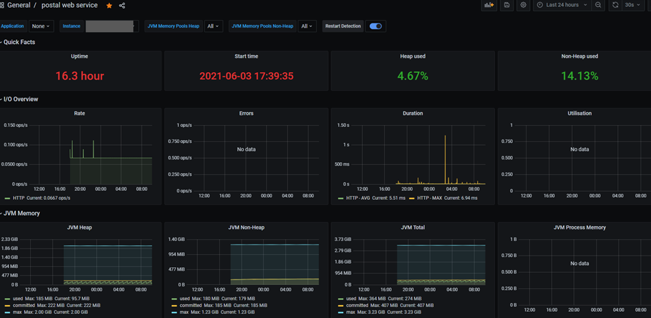The width and height of the screenshot is (651, 318).
Task: Toggle committed series in JVM Total legend
Action: point(357,305)
